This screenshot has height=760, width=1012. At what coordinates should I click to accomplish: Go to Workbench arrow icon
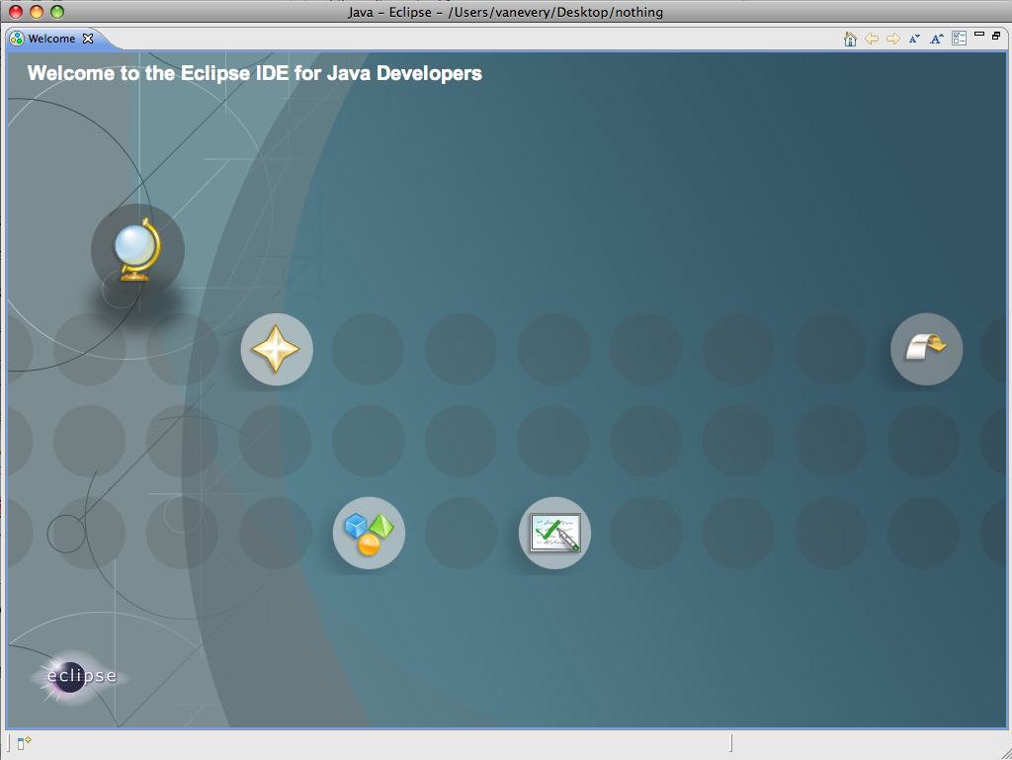(926, 349)
